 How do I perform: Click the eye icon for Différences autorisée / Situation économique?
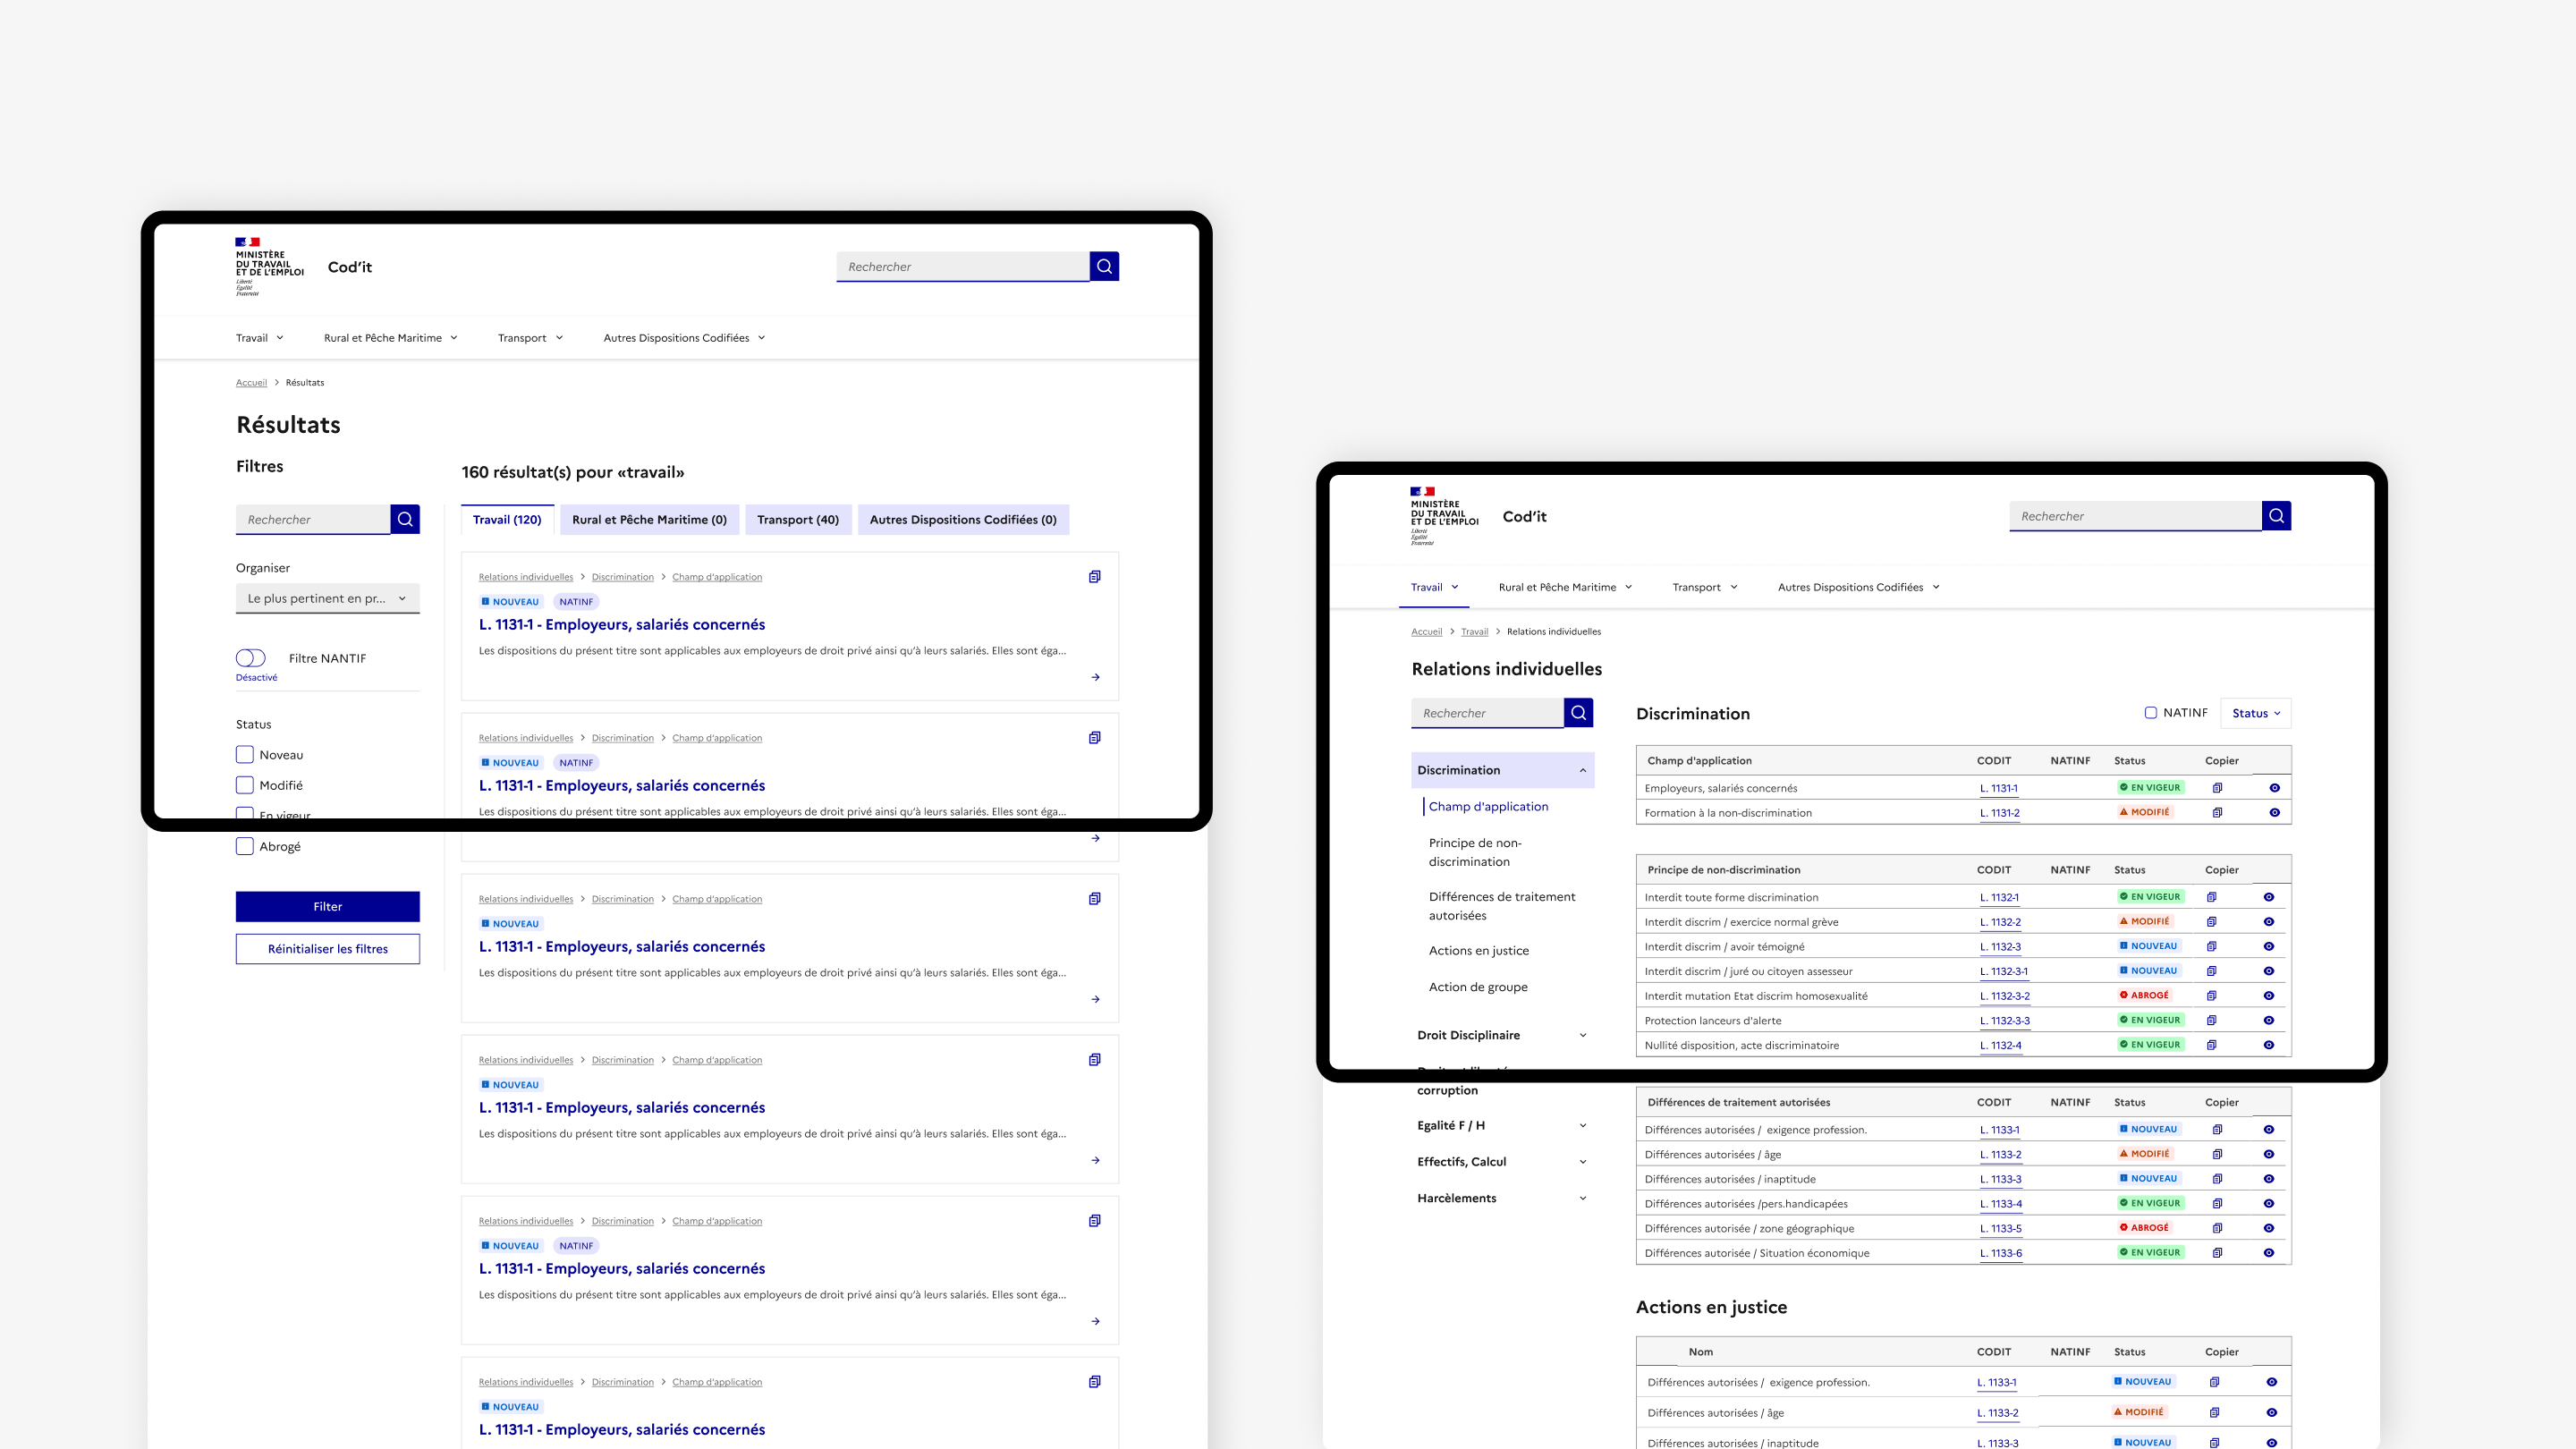[x=2268, y=1253]
